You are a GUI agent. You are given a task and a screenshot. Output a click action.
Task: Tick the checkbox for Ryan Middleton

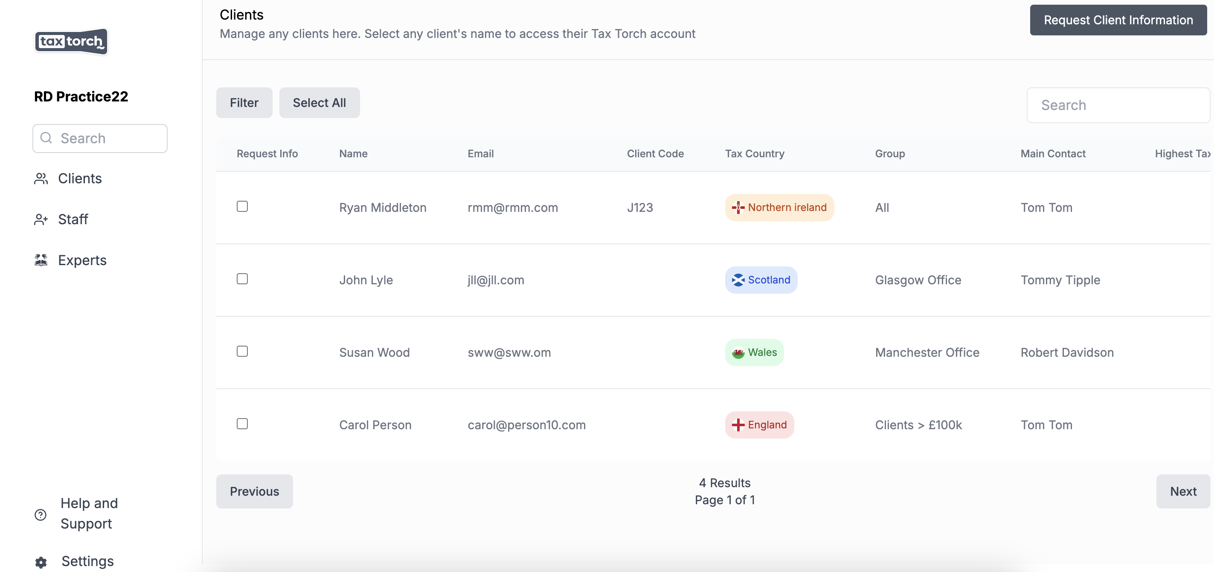pos(242,207)
